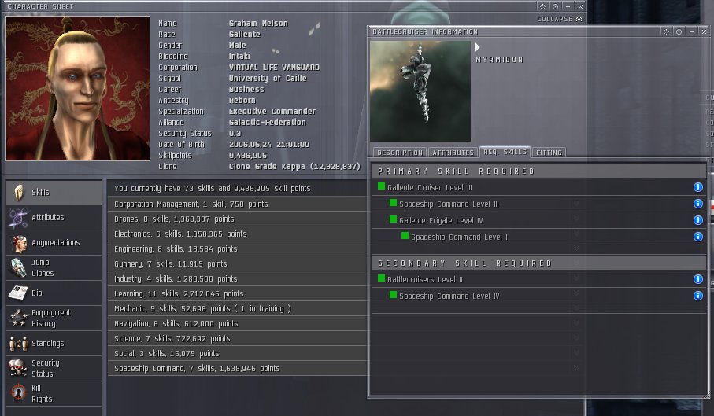
Task: Select the Gallente Cruiser Level III row
Action: (538, 187)
